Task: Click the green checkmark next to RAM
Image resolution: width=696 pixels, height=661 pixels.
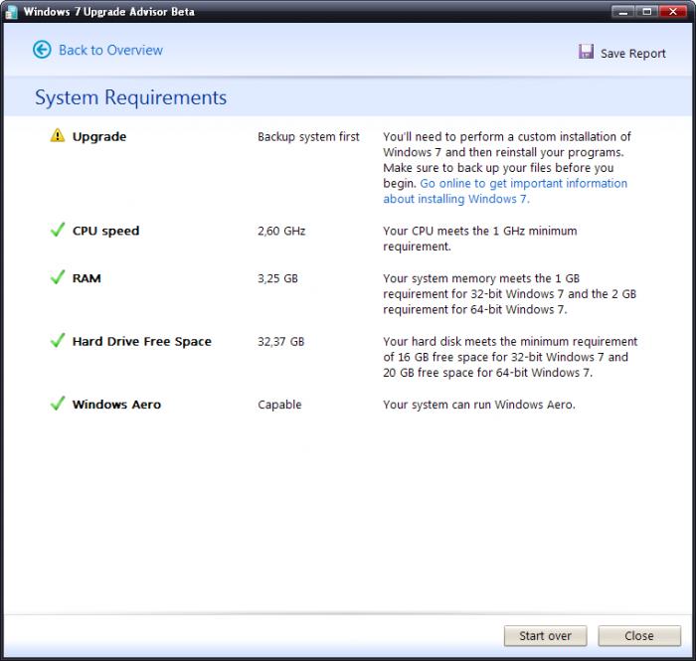Action: pyautogui.click(x=58, y=276)
